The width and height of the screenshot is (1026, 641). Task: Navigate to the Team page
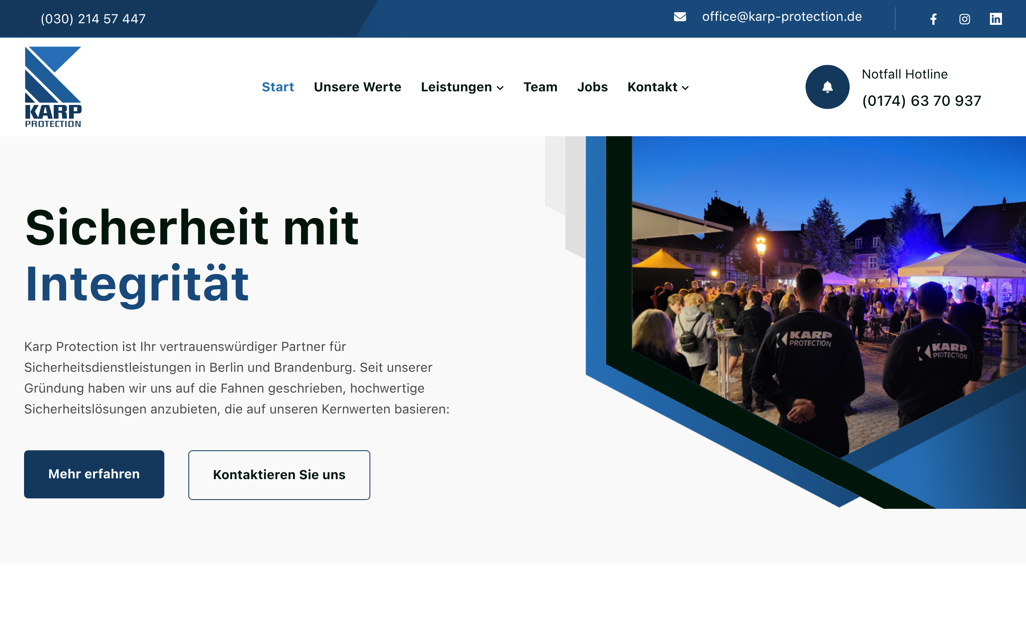pyautogui.click(x=540, y=87)
